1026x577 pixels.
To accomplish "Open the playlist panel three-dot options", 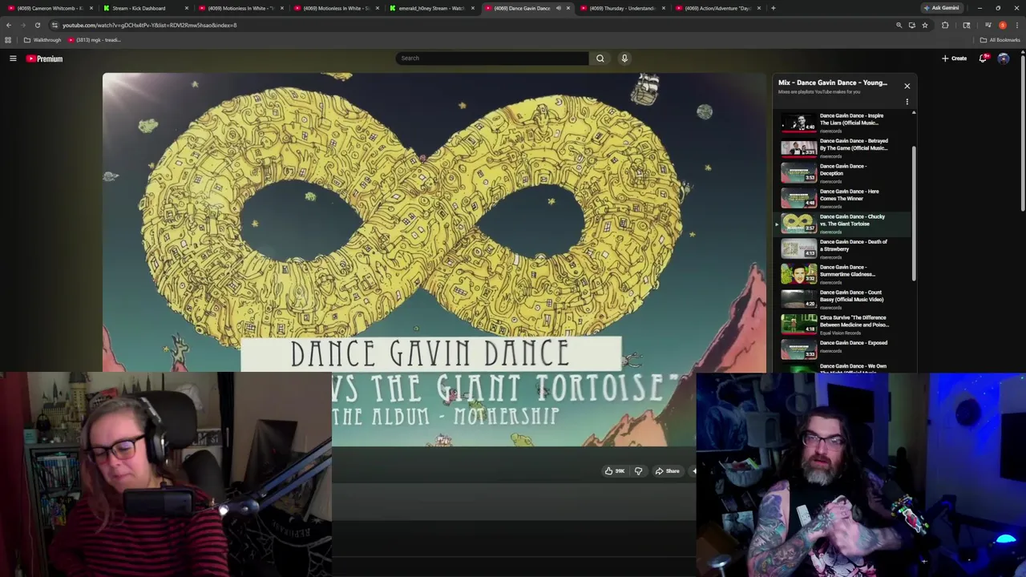I will [x=907, y=102].
